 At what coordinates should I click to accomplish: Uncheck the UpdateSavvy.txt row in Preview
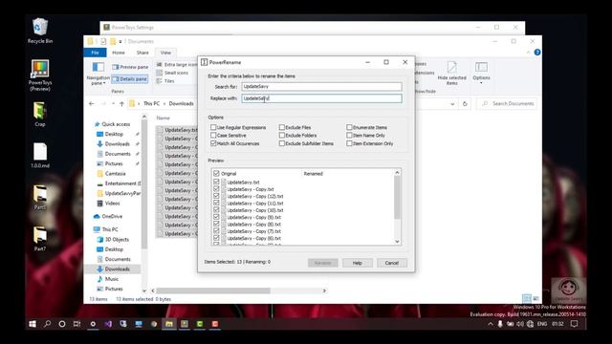tap(216, 183)
